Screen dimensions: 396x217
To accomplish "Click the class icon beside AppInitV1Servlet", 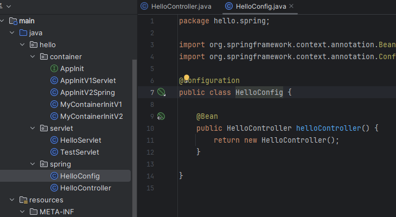I will click(x=54, y=81).
